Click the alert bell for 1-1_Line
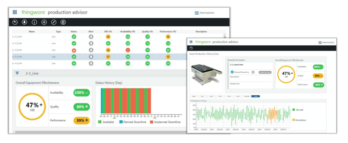The image size is (348, 143). 91,37
